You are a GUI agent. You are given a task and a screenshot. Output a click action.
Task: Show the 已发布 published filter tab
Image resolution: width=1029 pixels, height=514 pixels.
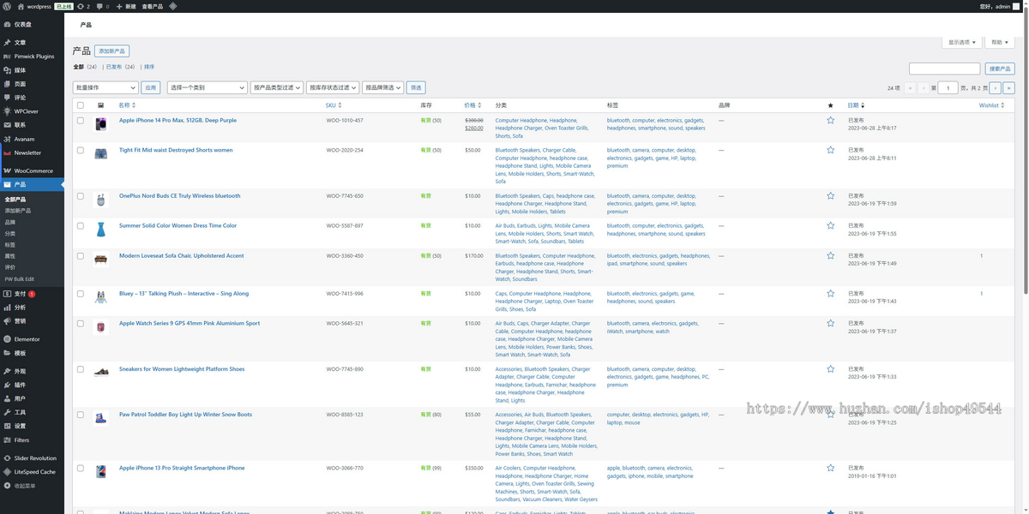pyautogui.click(x=114, y=67)
